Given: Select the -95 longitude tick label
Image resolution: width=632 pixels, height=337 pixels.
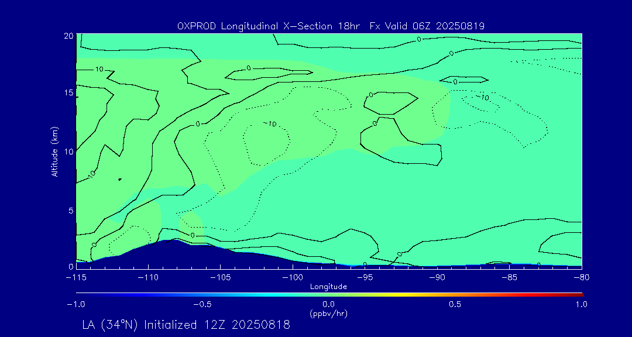Looking at the screenshot, I should pos(364,277).
